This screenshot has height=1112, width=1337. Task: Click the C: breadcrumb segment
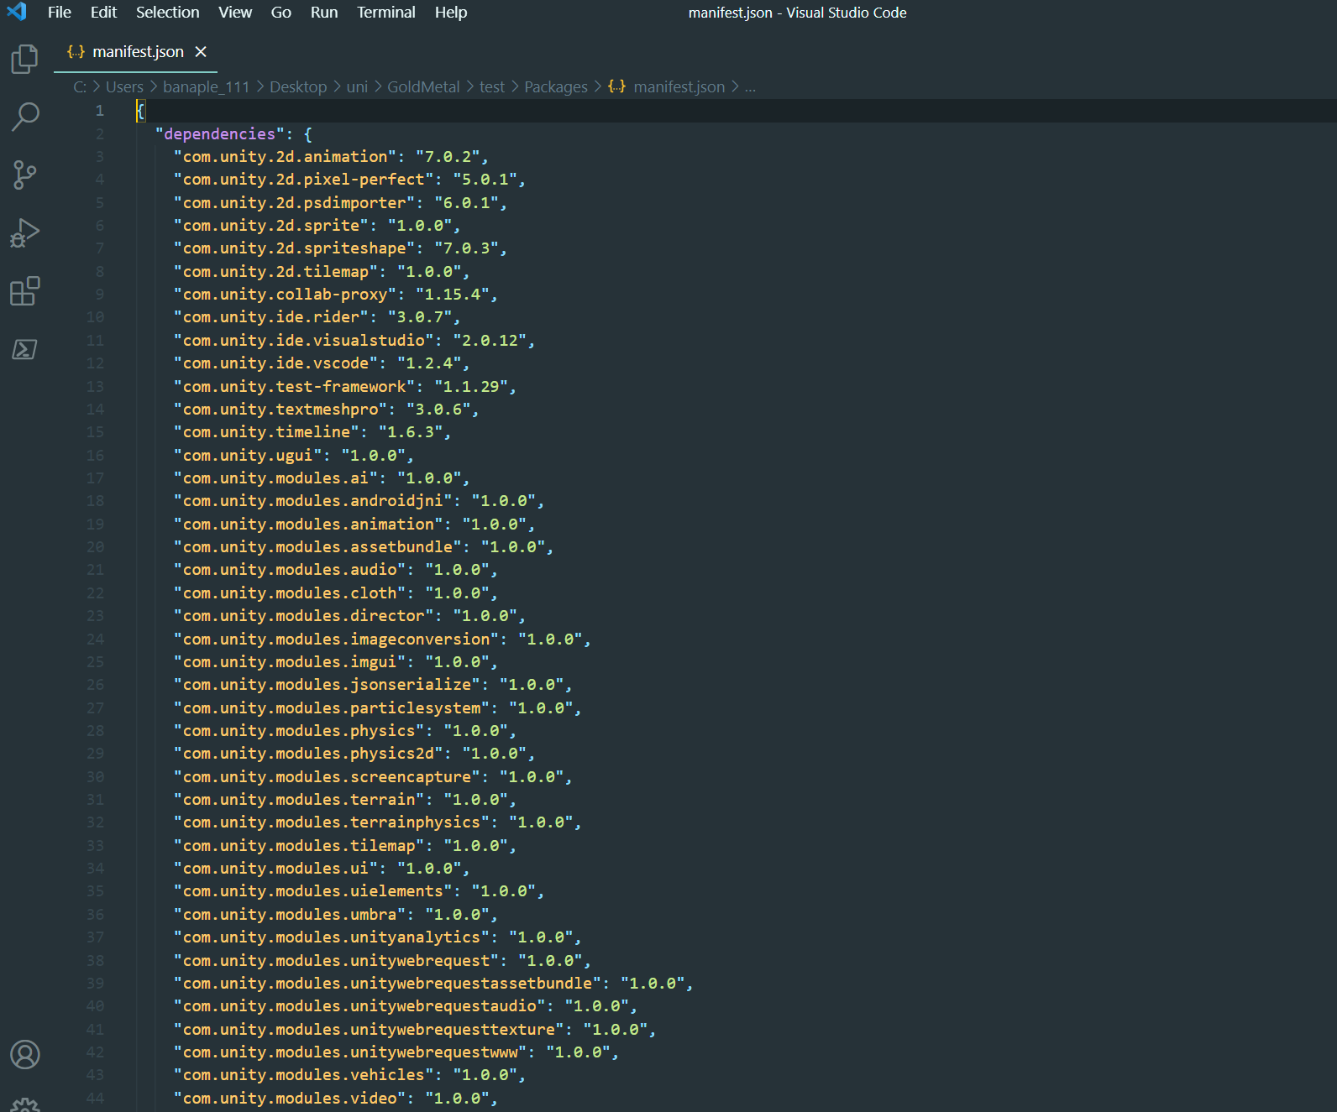80,87
